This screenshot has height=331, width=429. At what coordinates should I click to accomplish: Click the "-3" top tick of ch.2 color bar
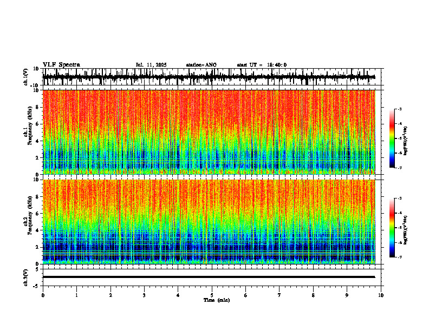click(400, 198)
